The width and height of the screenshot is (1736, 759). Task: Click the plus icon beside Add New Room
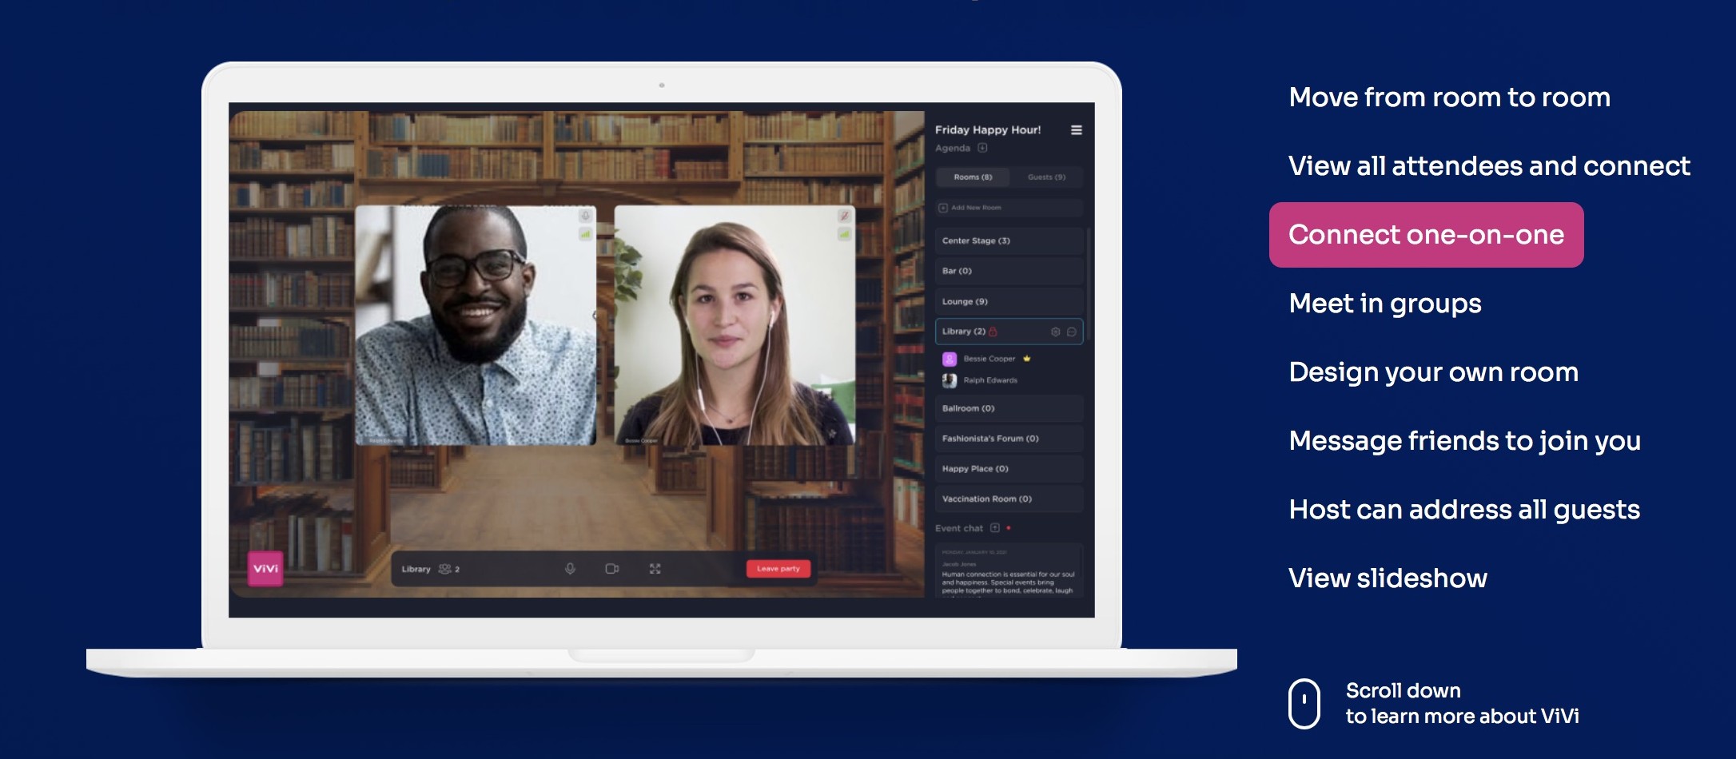tap(943, 208)
